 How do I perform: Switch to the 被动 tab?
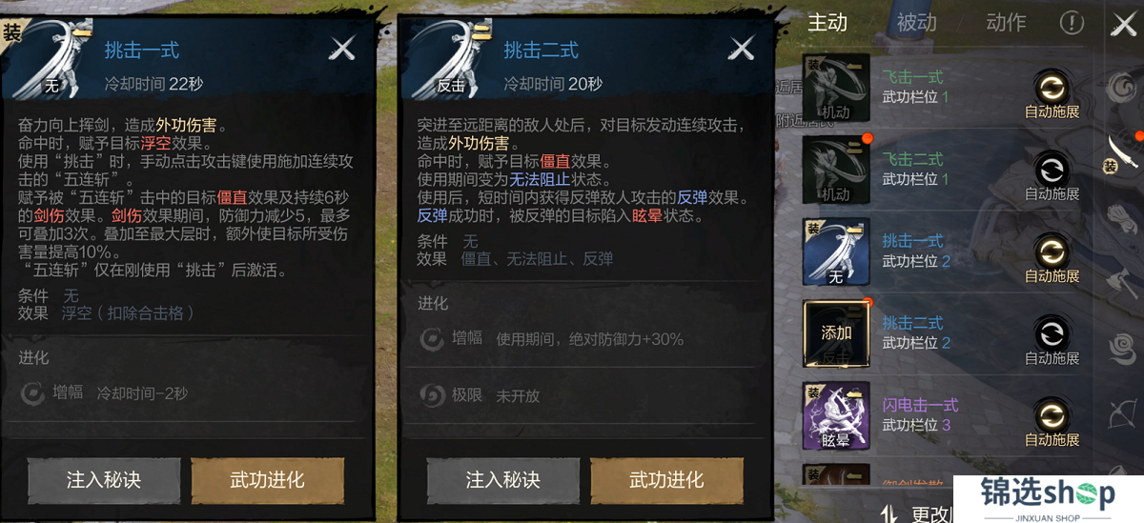[916, 23]
